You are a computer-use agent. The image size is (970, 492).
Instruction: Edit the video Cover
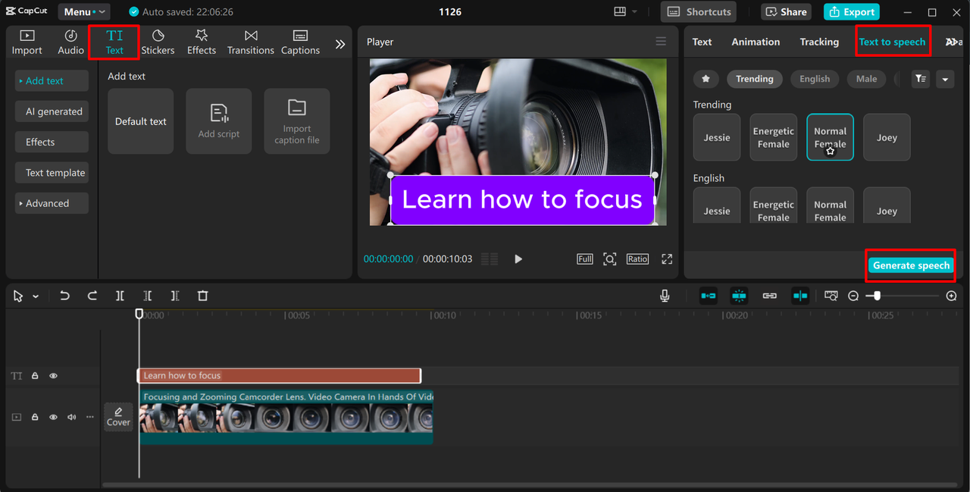(x=118, y=417)
